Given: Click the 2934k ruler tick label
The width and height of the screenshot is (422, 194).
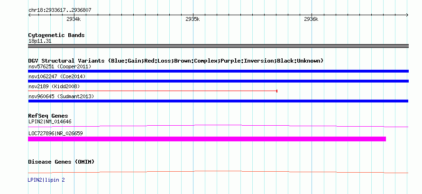Looking at the screenshot, I should click(73, 19).
